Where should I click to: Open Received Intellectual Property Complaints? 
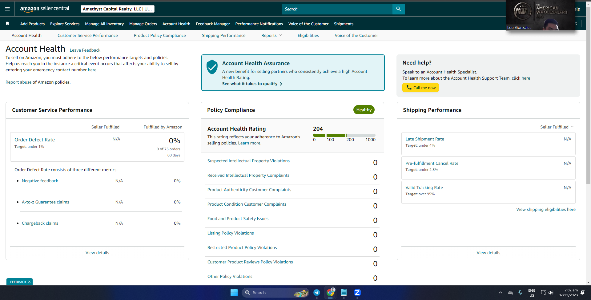coord(248,175)
